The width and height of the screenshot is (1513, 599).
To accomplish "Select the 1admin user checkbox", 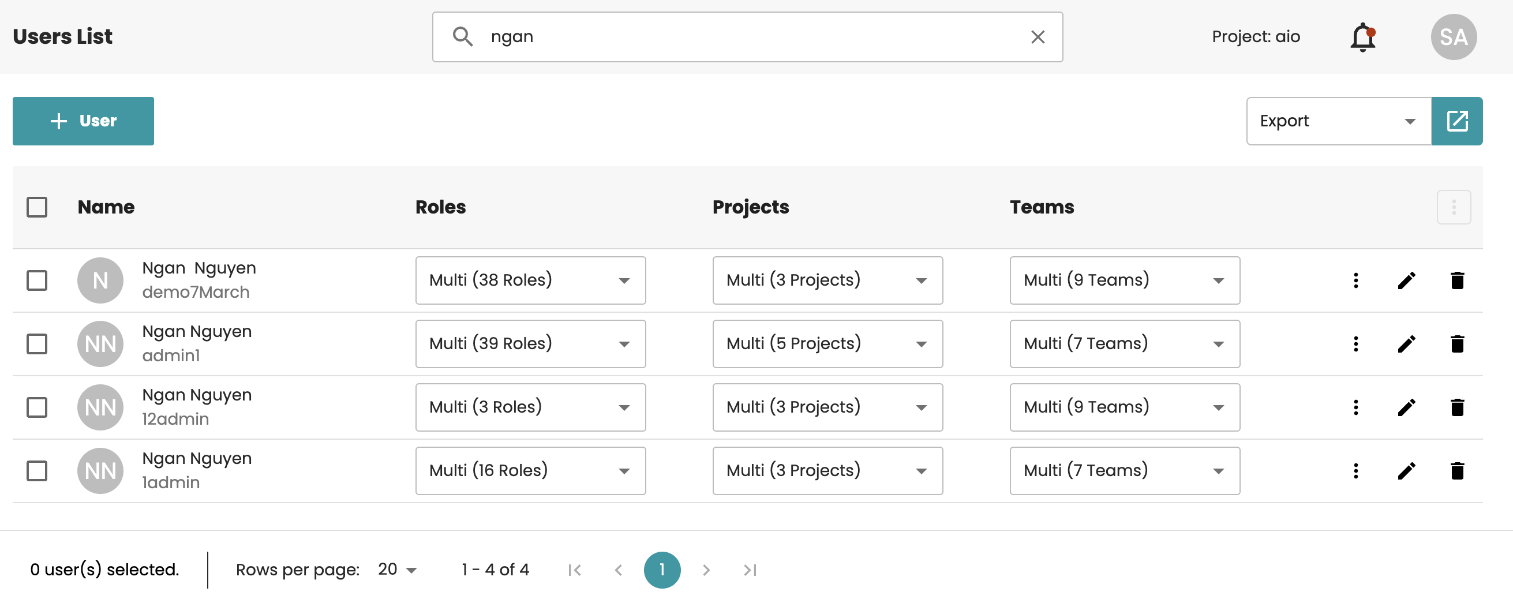I will 37,471.
